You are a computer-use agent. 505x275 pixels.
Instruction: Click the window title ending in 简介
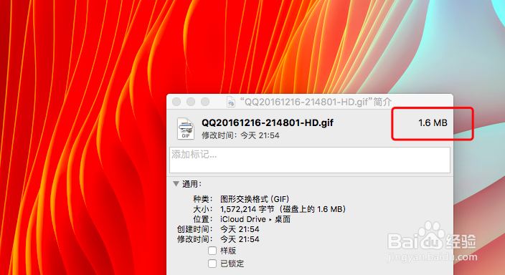tap(316, 102)
